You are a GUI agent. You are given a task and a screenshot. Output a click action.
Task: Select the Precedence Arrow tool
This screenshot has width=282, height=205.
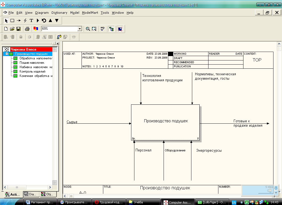point(19,21)
